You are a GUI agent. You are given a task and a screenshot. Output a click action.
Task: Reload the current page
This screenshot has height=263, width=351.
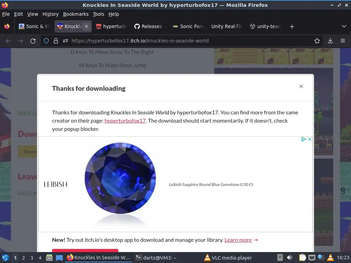click(33, 41)
